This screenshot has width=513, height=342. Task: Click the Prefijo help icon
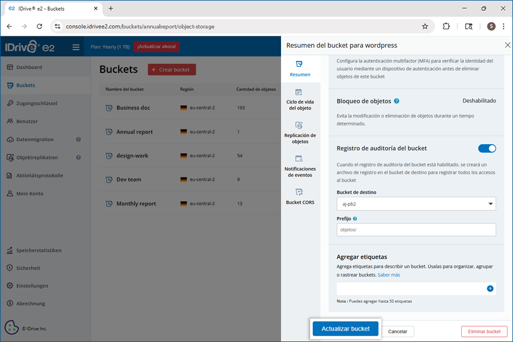point(355,219)
